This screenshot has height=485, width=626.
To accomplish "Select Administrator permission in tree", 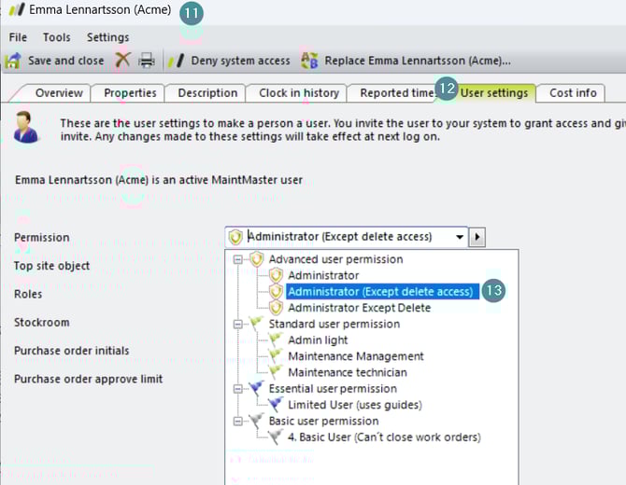I will [323, 275].
